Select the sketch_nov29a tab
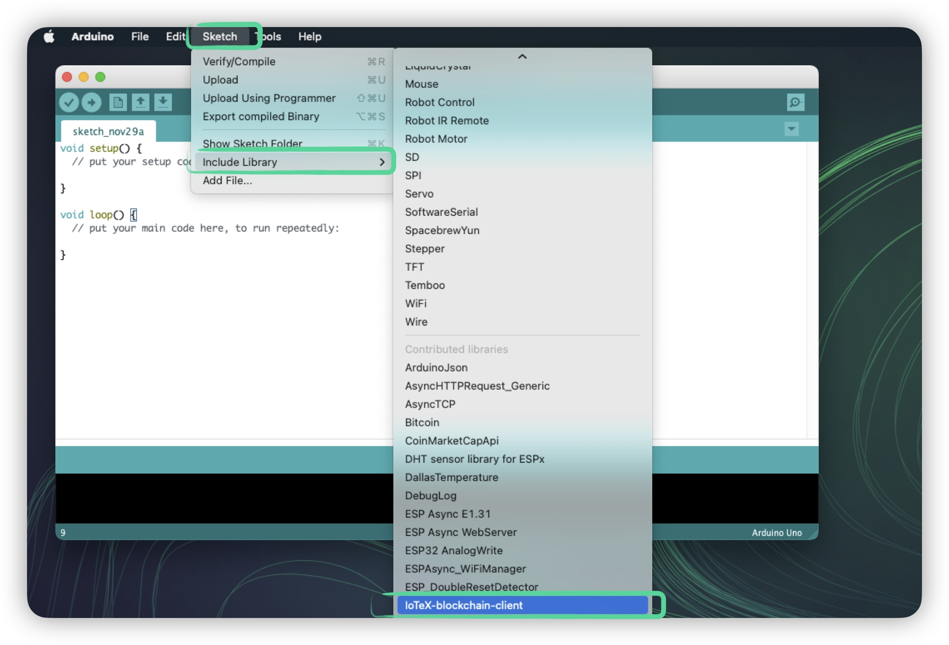The image size is (949, 645). coord(108,131)
